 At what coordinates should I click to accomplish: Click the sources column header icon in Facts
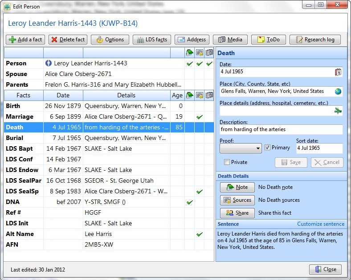coord(199,95)
